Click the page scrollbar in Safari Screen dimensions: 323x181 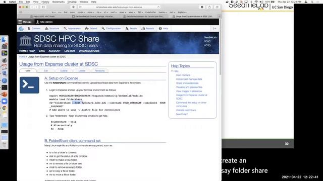pyautogui.click(x=220, y=47)
